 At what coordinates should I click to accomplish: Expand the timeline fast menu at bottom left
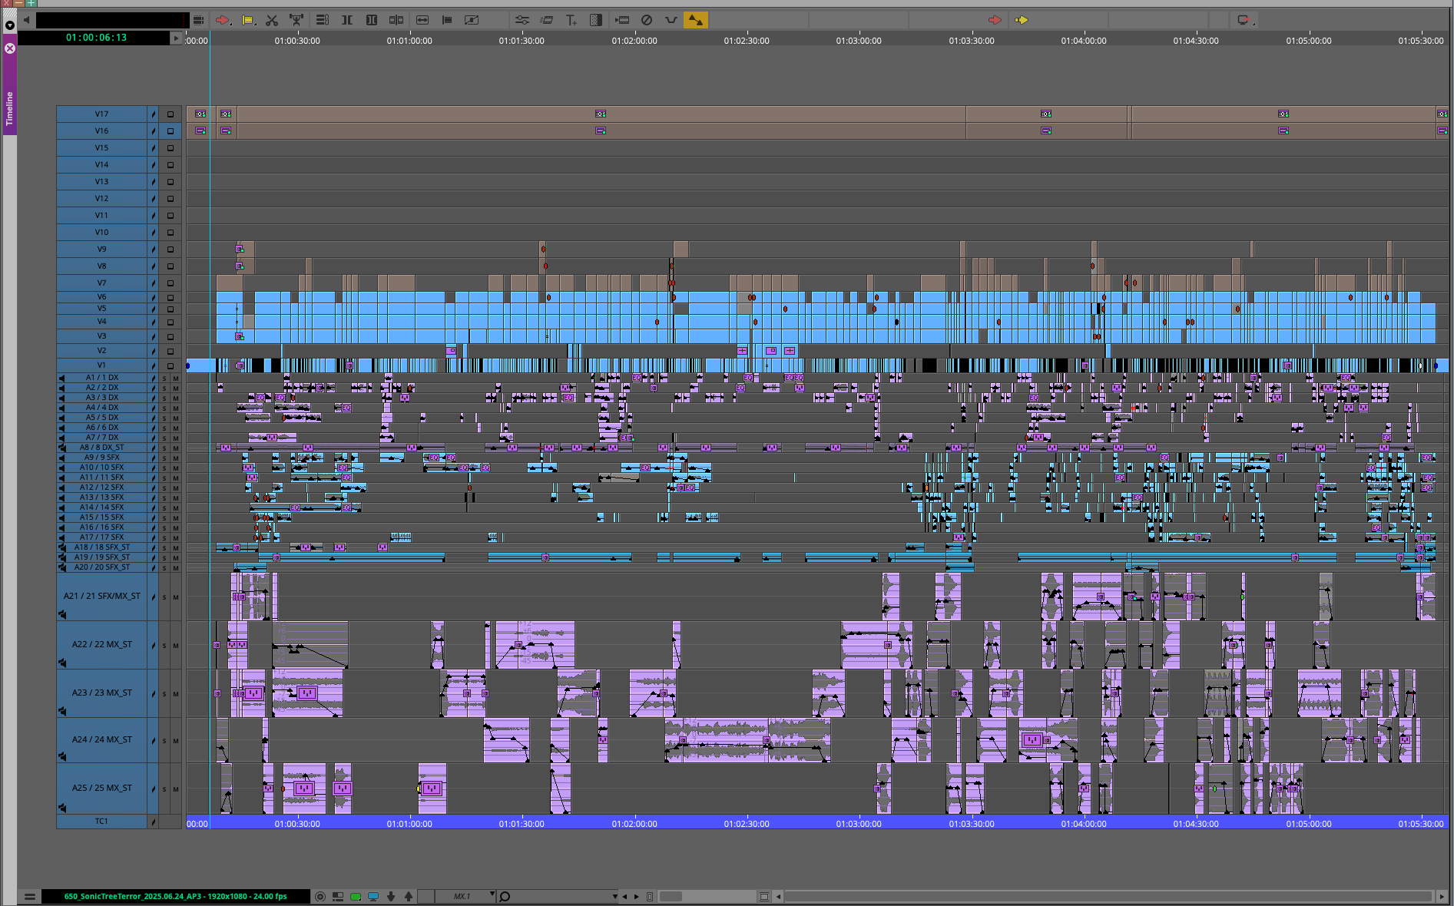(x=29, y=896)
